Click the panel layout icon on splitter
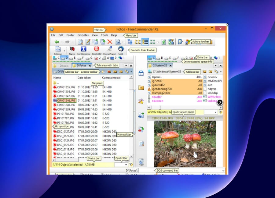 (141, 73)
